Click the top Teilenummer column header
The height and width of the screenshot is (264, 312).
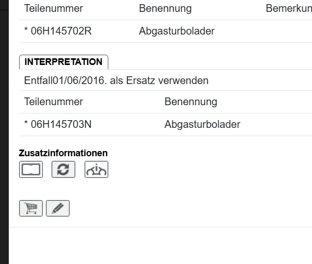click(53, 9)
